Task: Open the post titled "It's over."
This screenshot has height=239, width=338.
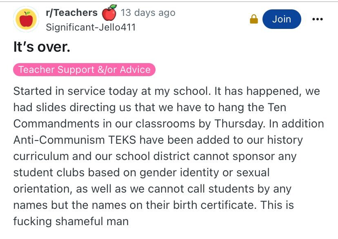Action: pyautogui.click(x=42, y=47)
